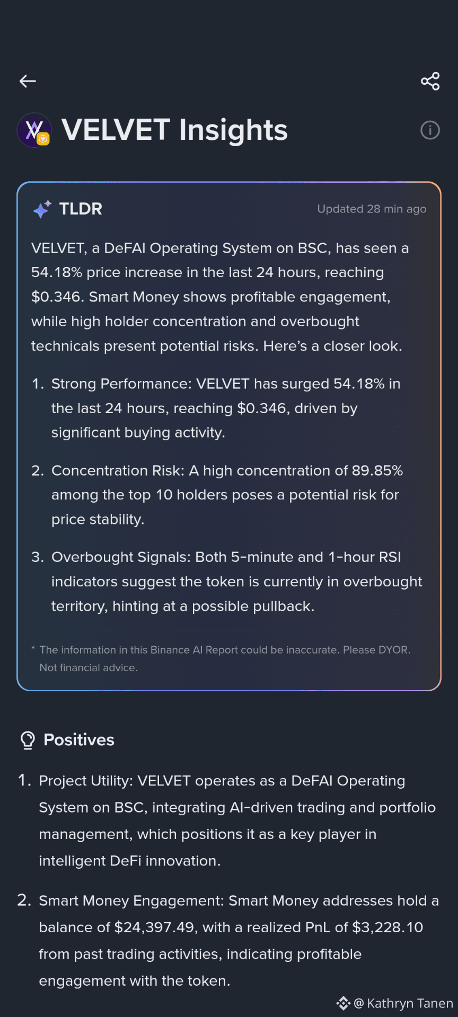This screenshot has height=1017, width=458.
Task: Click the @ Kathryn Tanen watermark
Action: click(403, 1003)
